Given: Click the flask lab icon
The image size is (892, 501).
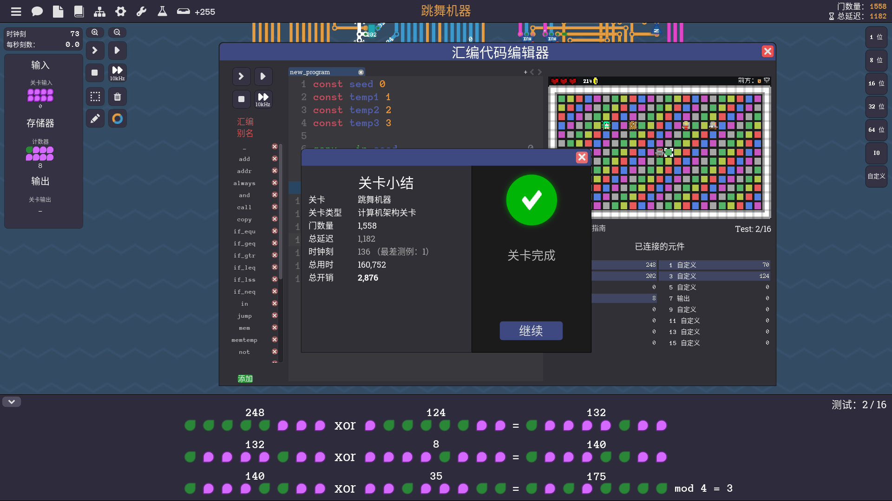Looking at the screenshot, I should [x=162, y=12].
